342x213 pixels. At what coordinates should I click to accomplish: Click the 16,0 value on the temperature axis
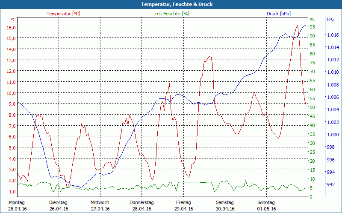11,27
